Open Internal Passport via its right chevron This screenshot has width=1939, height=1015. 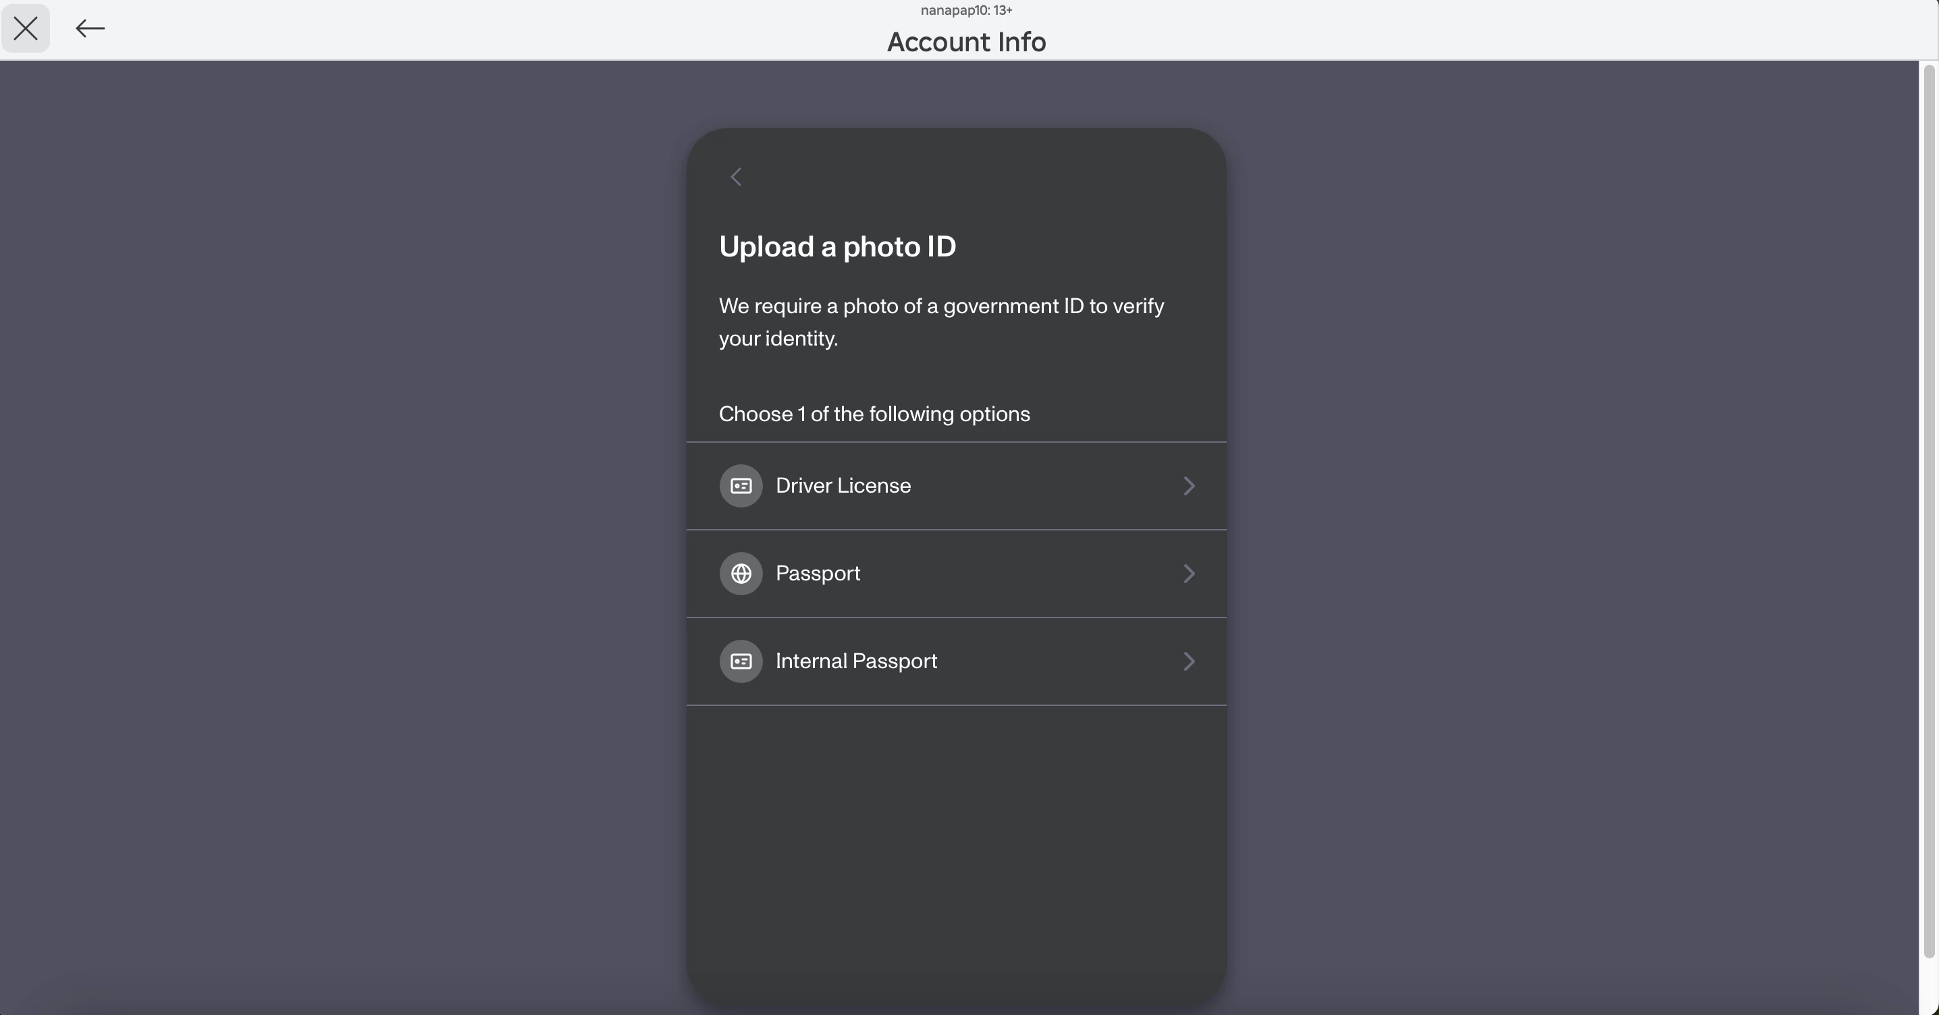point(1188,661)
